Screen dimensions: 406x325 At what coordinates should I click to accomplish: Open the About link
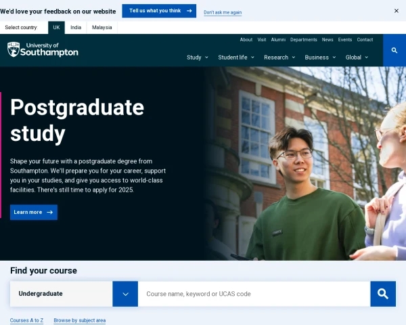(x=246, y=40)
